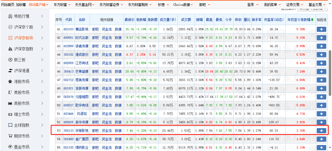This screenshot has height=151, width=332.
Task: Click the 期货市场 cart icon
Action: [10, 136]
